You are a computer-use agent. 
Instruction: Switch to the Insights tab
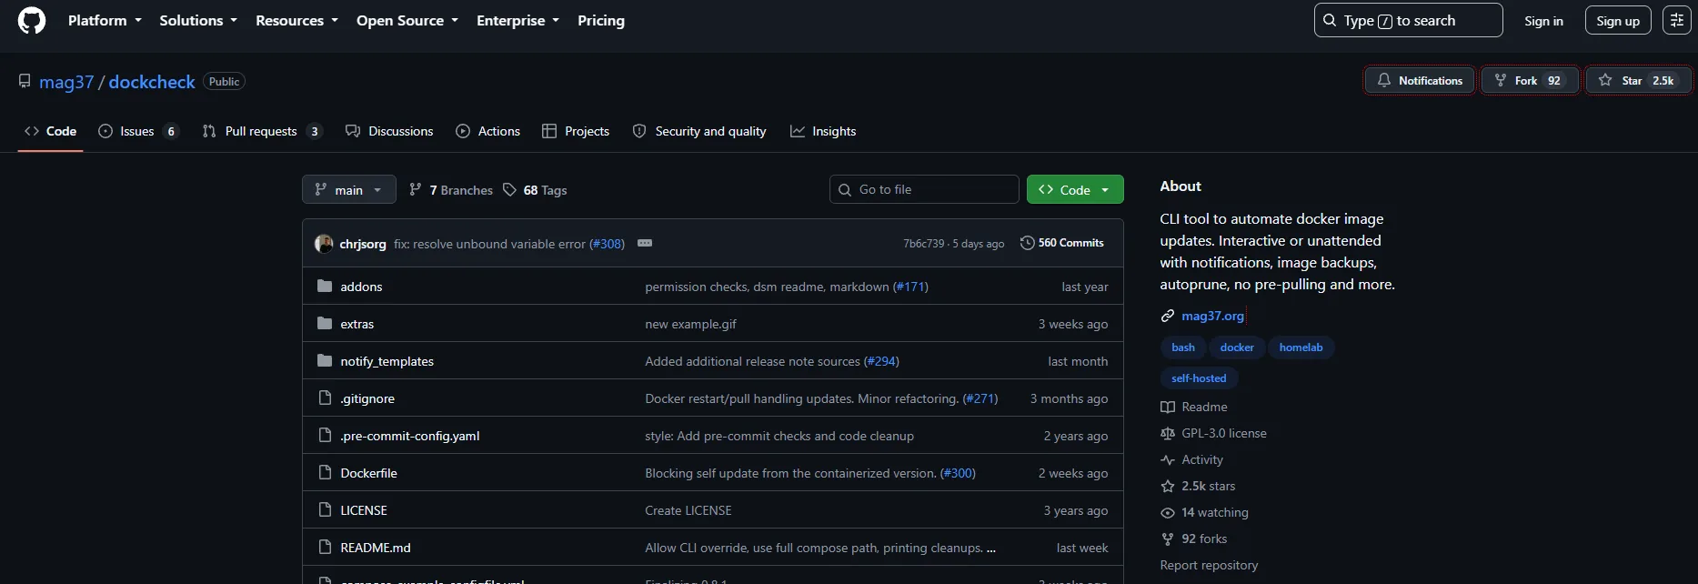pyautogui.click(x=823, y=131)
